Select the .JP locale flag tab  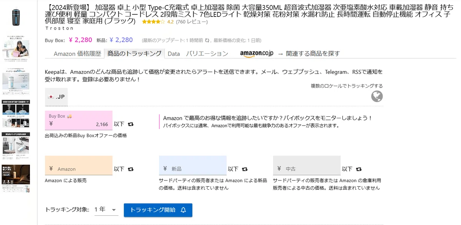[56, 97]
